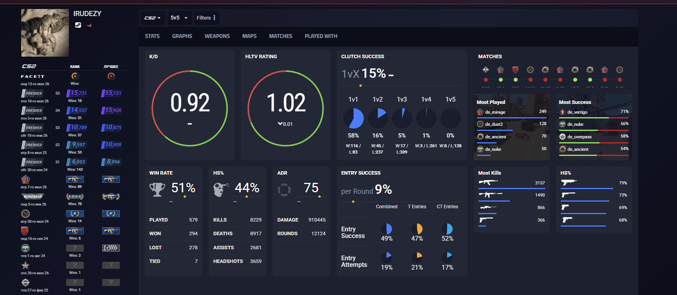Screen dimensions: 677x295
Task: Select de_vertigo map icon in Most Success
Action: click(x=562, y=112)
